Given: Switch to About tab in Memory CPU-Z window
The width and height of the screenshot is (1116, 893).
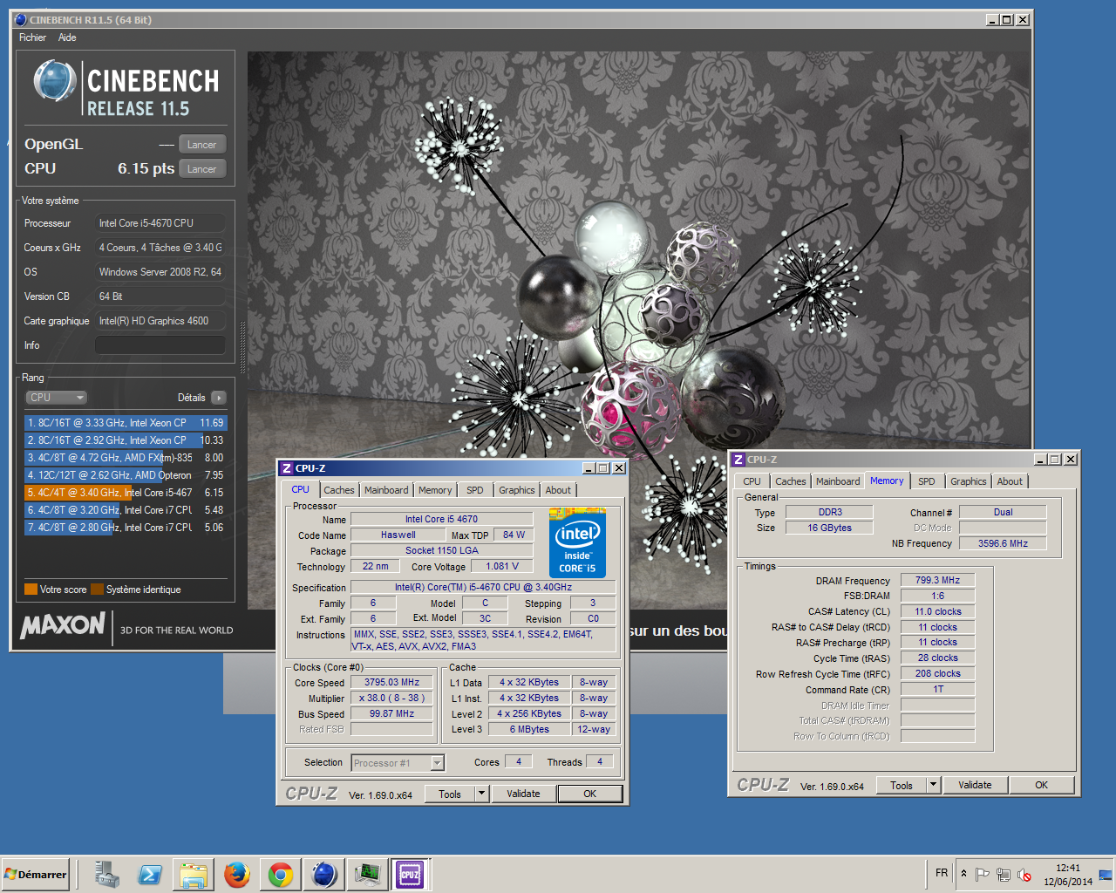Looking at the screenshot, I should pyautogui.click(x=1010, y=481).
